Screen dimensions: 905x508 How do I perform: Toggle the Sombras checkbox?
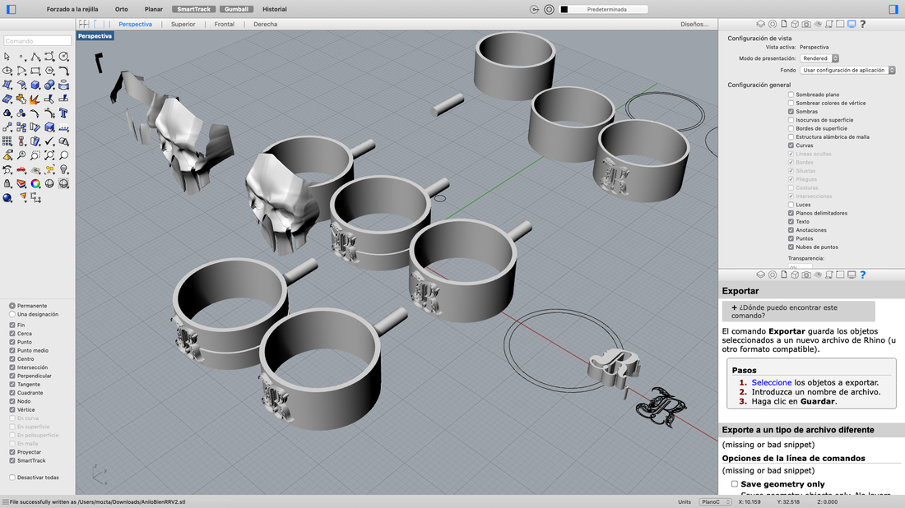click(x=791, y=111)
